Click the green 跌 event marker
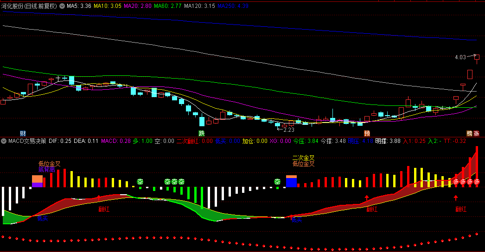Viewport: 485px width, 252px height. [202, 133]
